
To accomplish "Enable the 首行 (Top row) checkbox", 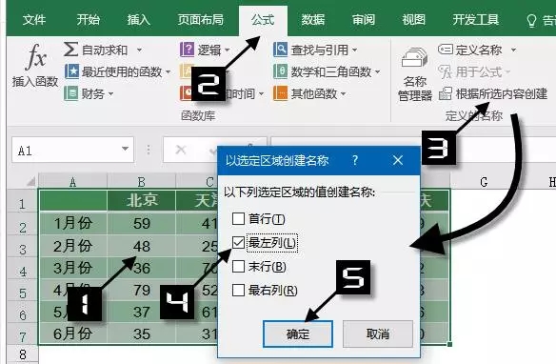I will [238, 219].
